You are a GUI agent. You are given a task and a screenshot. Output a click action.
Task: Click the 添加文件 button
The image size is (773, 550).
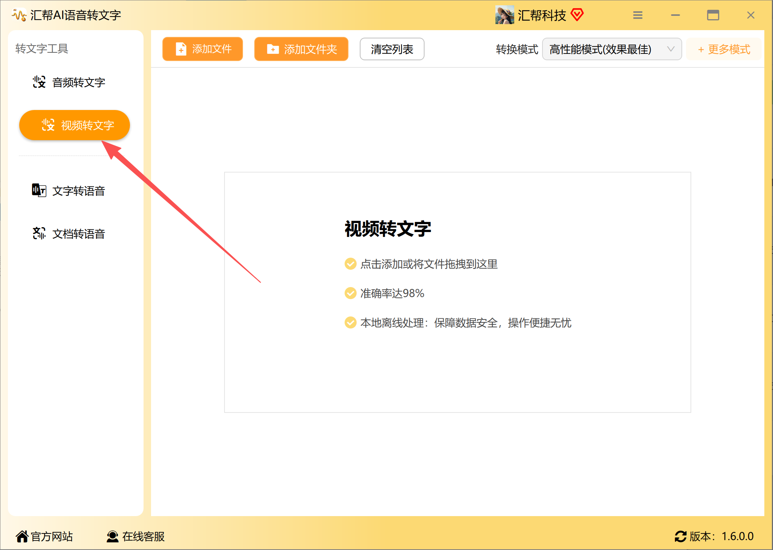click(x=203, y=49)
